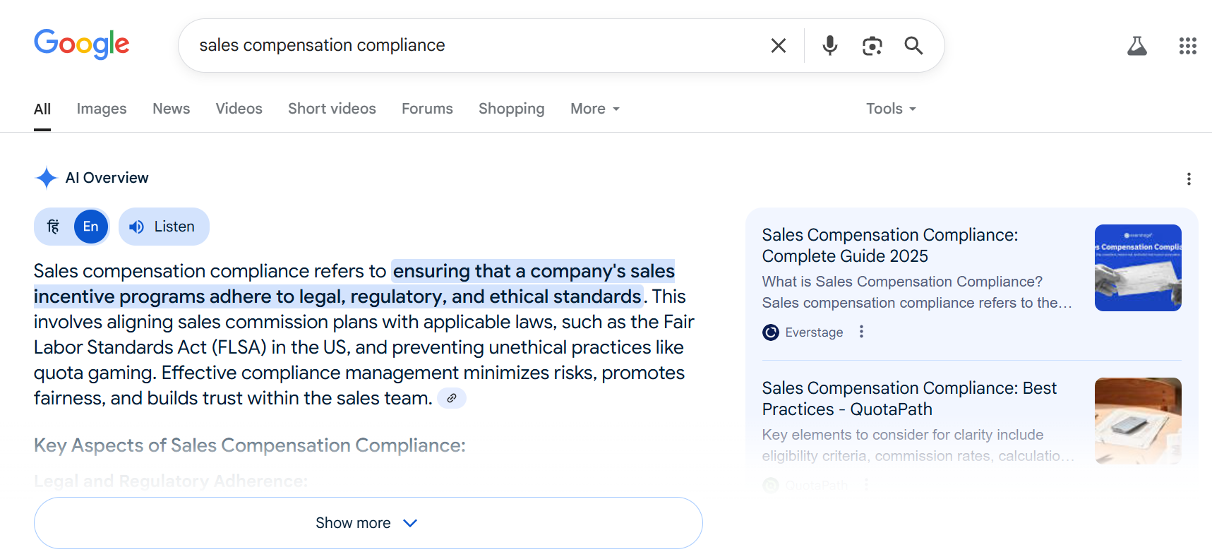Submit search with the magnifier icon
Viewport: 1212px width, 559px height.
[914, 46]
